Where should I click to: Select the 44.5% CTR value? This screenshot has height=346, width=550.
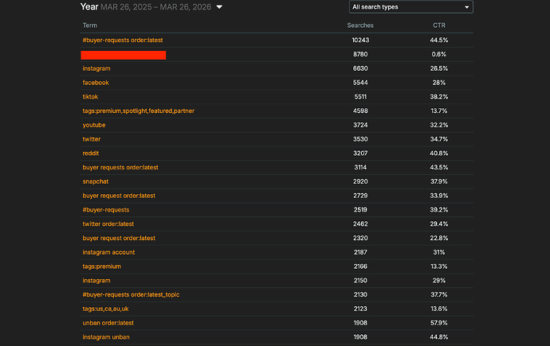439,41
